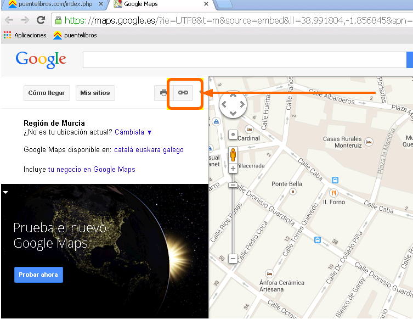
Task: Click the Probar ahora button
Action: [x=38, y=275]
